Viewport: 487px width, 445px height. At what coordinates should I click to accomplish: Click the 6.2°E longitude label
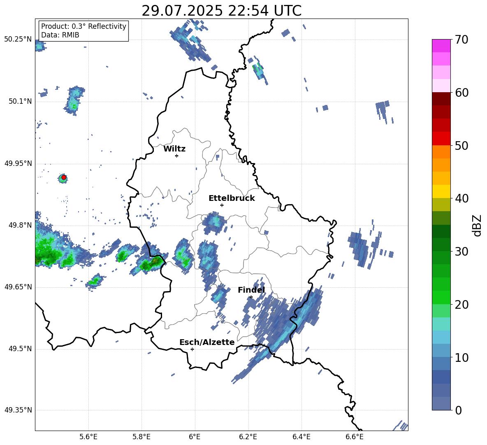(248, 437)
